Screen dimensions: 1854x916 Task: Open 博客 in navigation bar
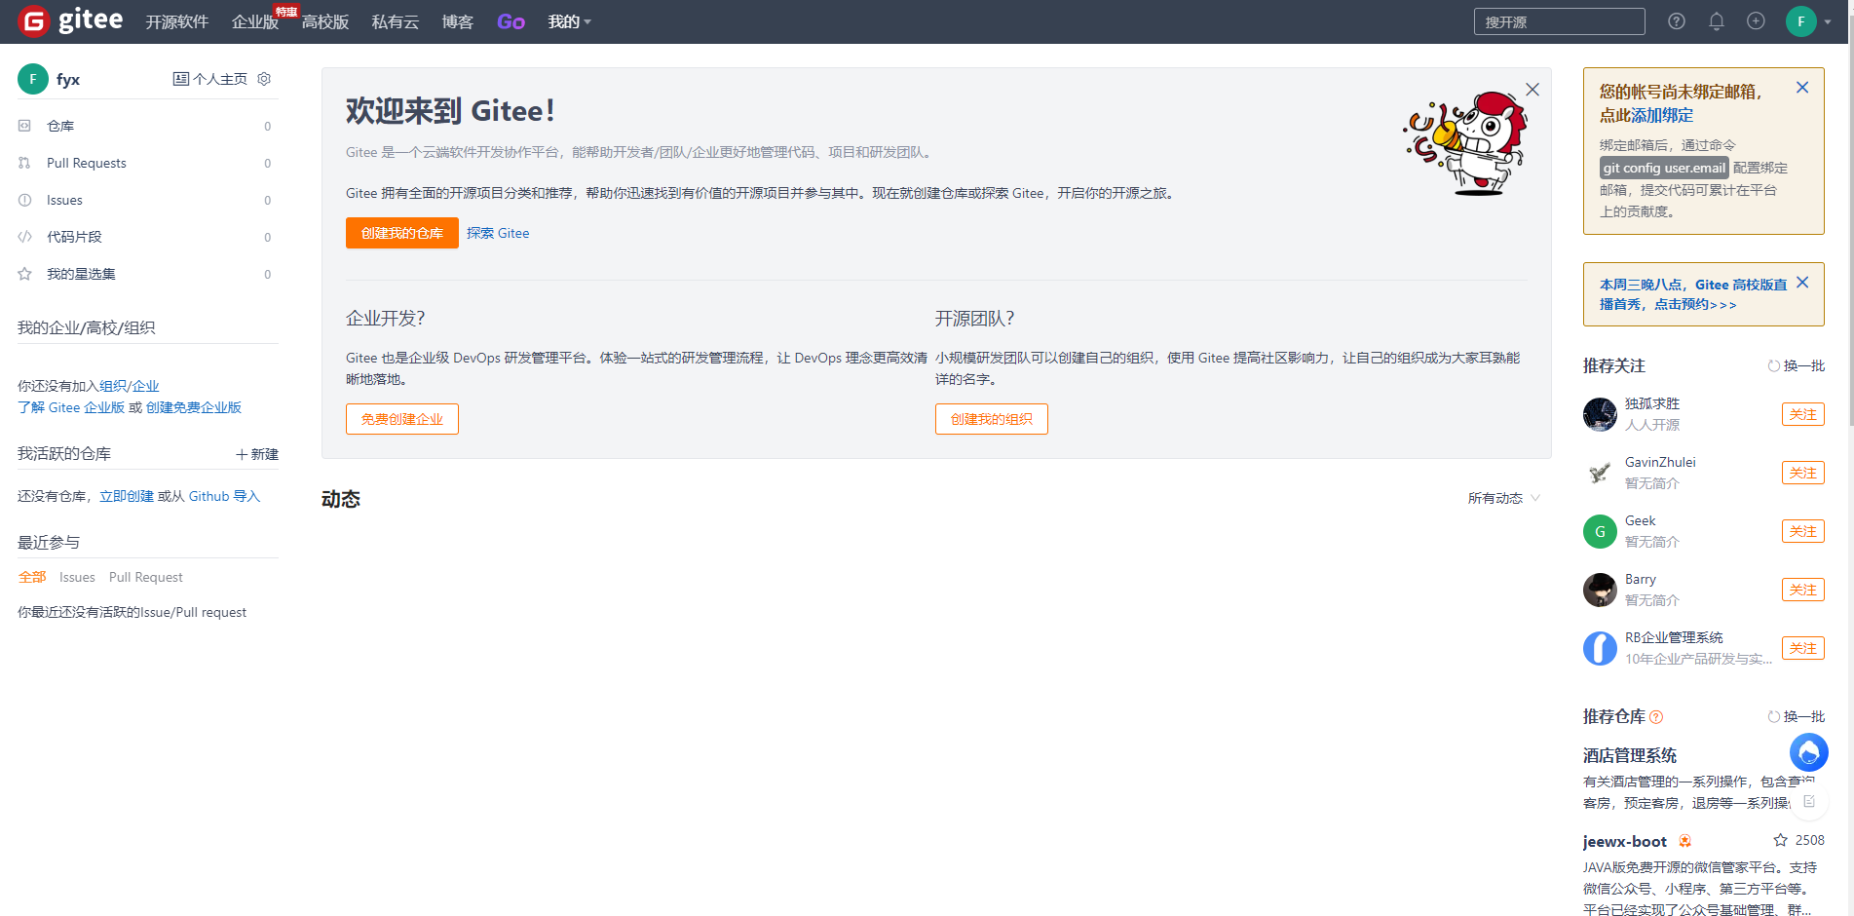457,21
